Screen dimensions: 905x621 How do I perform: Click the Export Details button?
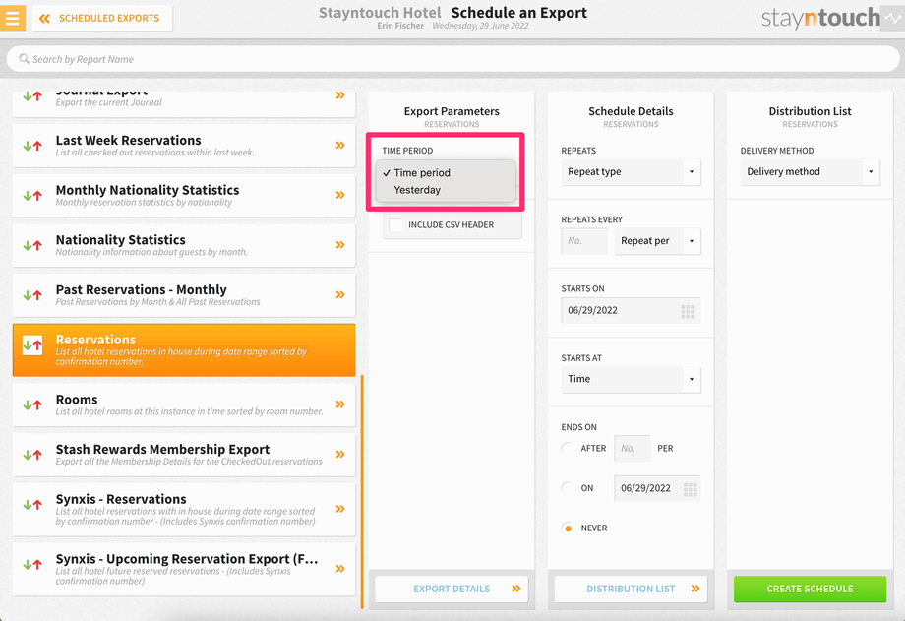[x=452, y=589]
